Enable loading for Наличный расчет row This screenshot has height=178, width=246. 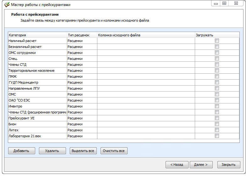(x=217, y=41)
